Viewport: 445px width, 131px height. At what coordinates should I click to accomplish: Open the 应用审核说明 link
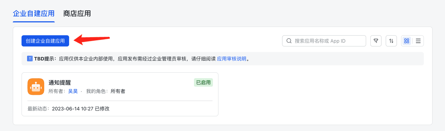pos(232,59)
